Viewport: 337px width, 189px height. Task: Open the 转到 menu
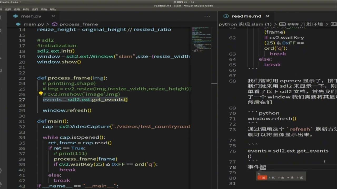[26, 9]
